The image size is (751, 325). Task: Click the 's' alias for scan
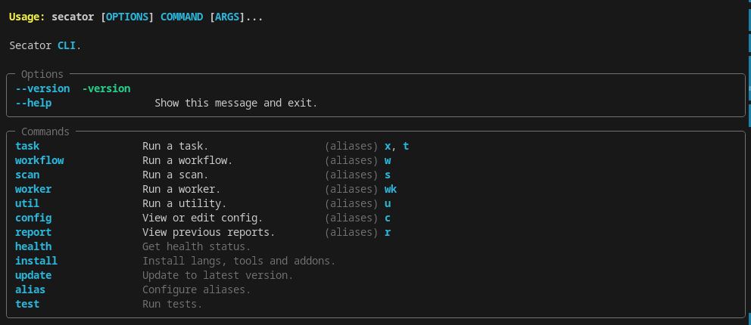coord(388,175)
